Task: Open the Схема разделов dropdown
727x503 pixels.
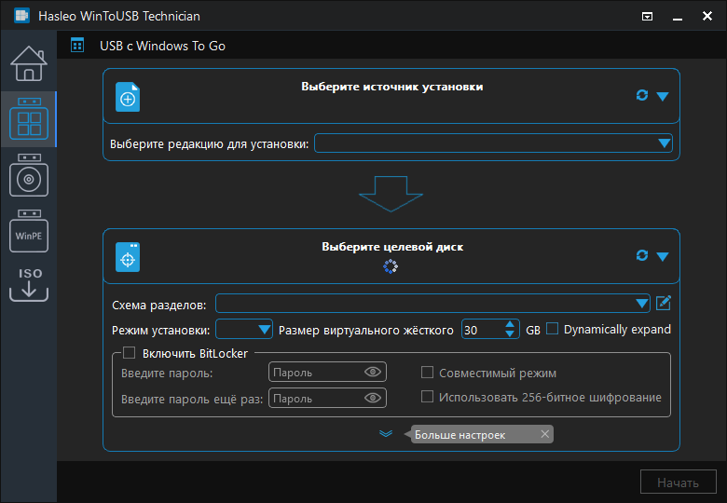Action: point(641,304)
